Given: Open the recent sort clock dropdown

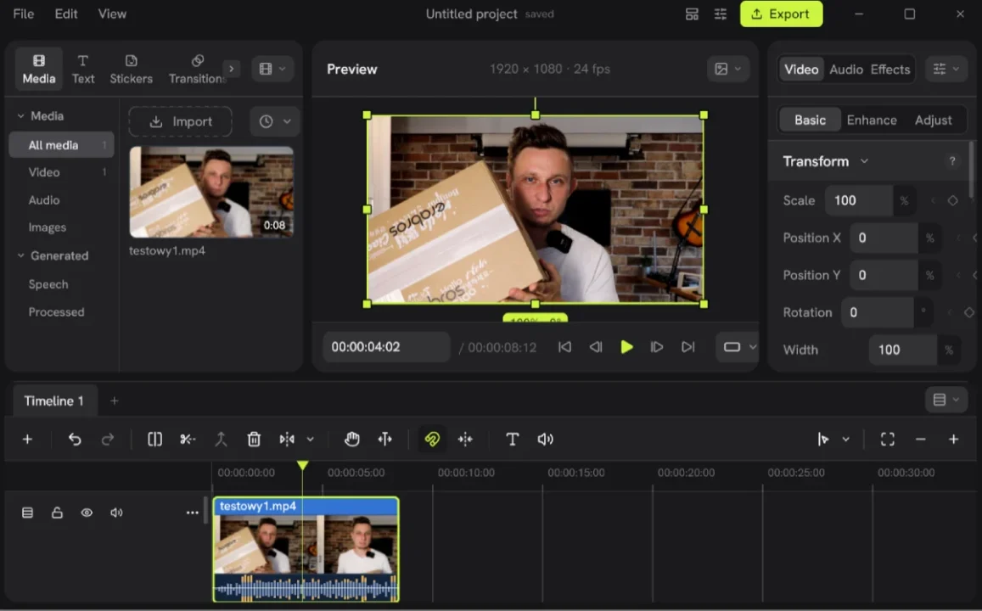Looking at the screenshot, I should (x=275, y=121).
